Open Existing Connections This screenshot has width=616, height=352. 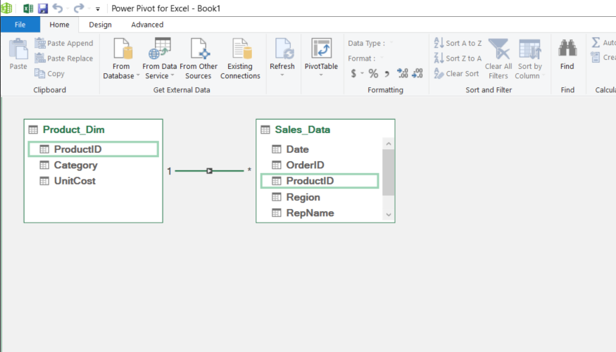[x=240, y=58]
